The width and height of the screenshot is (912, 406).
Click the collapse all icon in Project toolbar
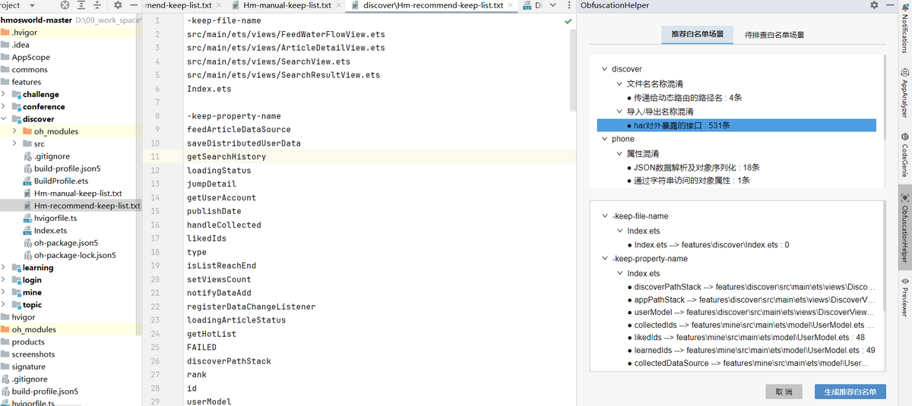coord(96,5)
